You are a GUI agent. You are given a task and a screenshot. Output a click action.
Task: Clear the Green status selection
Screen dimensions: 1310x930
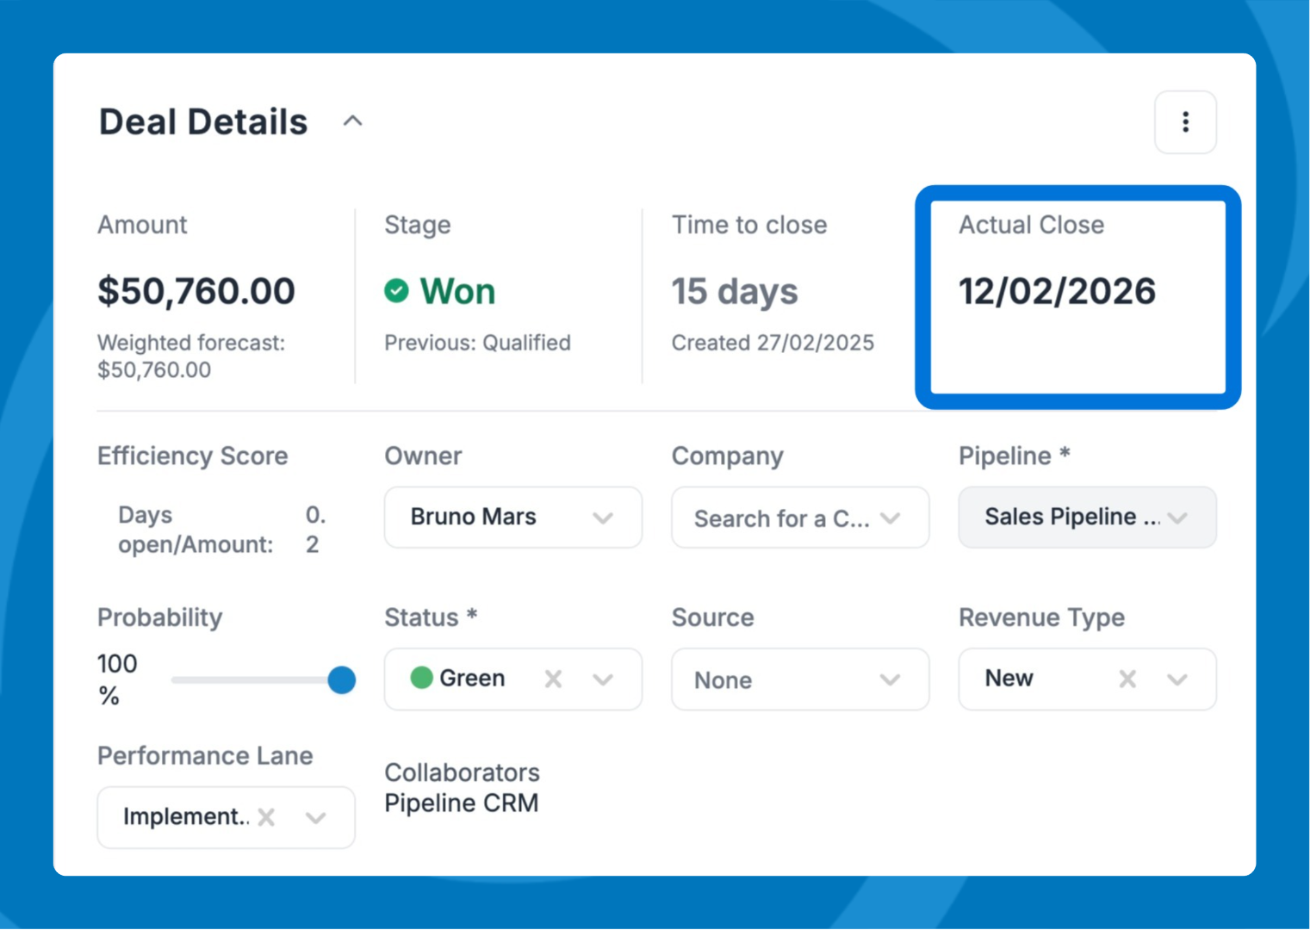(x=553, y=679)
